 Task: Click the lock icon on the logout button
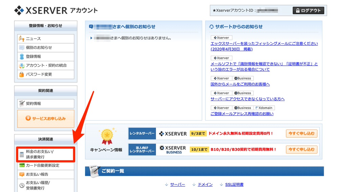(x=298, y=10)
